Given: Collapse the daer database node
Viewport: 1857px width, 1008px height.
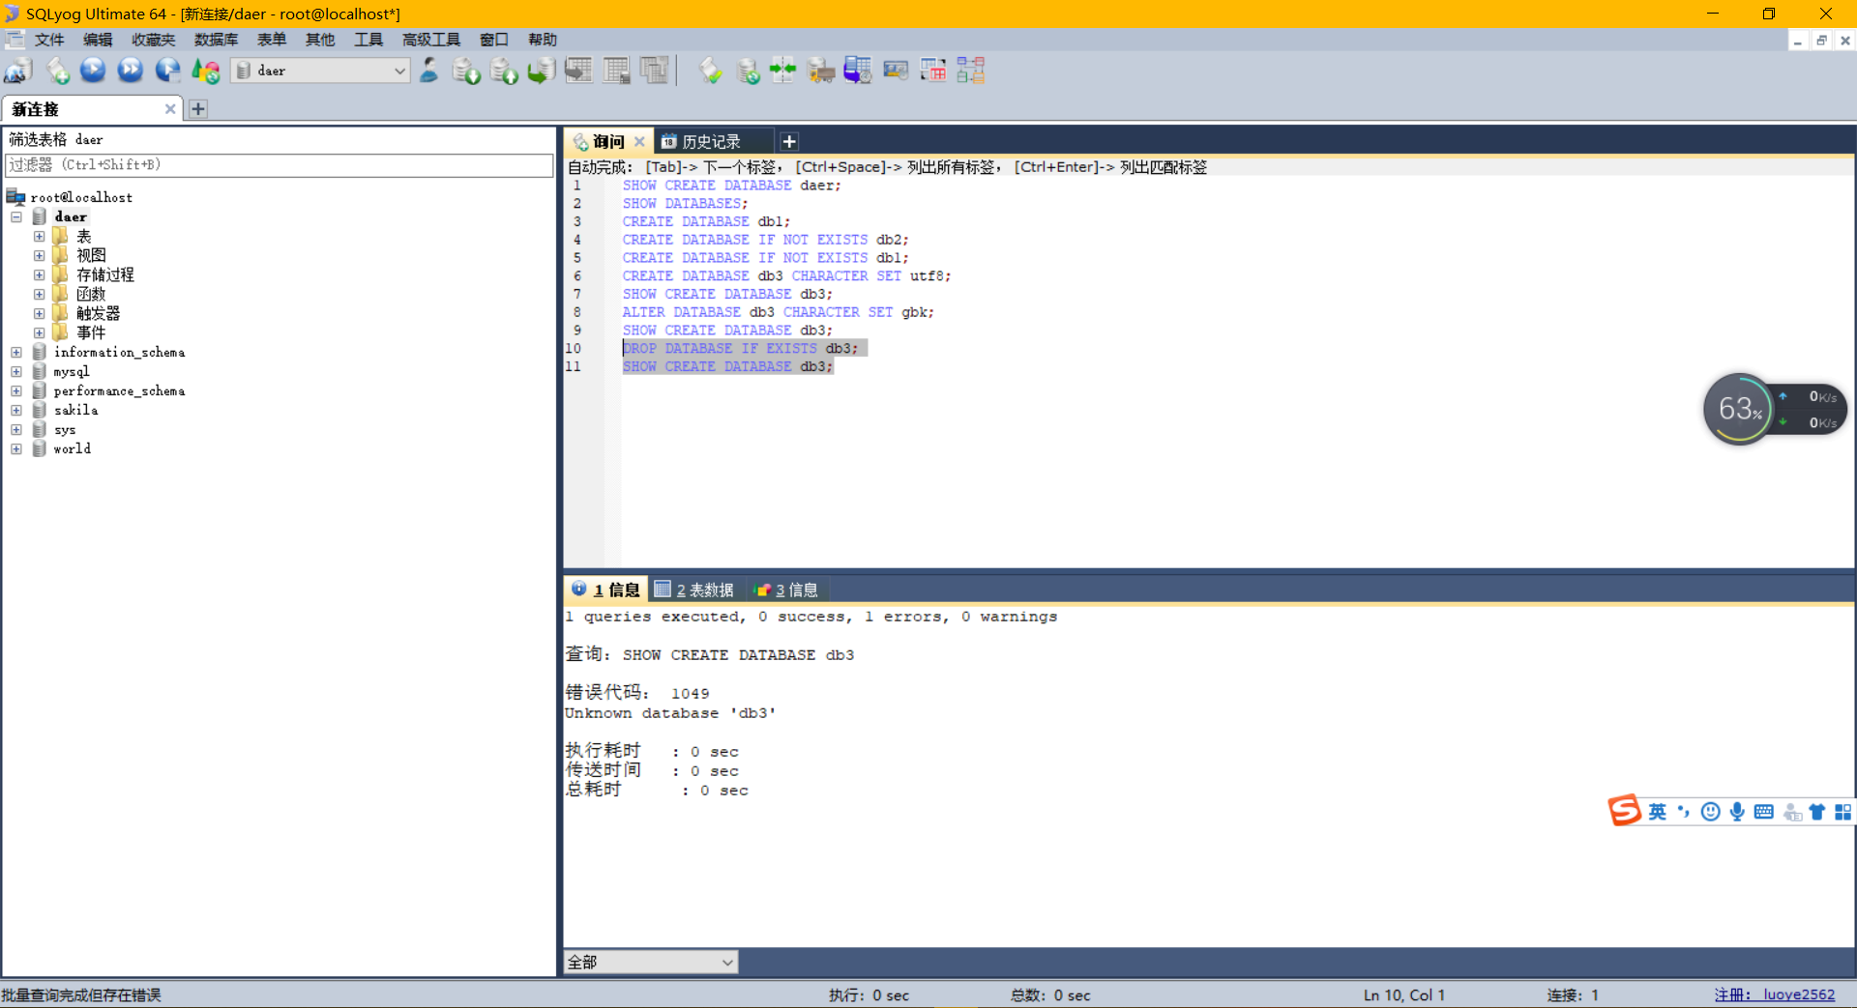Looking at the screenshot, I should point(16,217).
